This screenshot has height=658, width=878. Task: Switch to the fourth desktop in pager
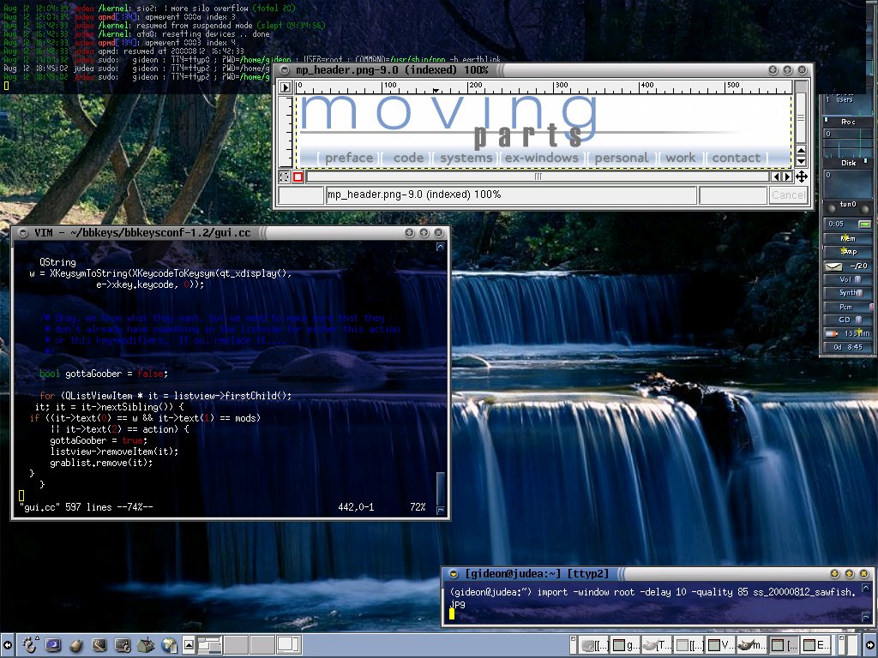pyautogui.click(x=288, y=645)
